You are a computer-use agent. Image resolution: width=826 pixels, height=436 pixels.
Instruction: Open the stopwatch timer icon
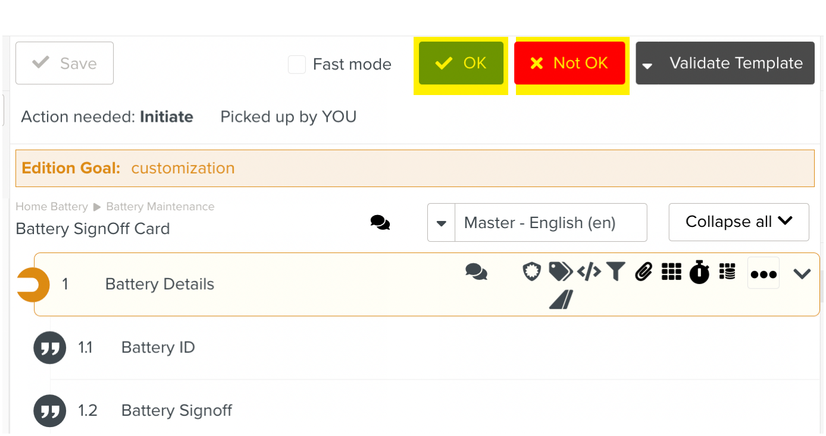coord(699,273)
